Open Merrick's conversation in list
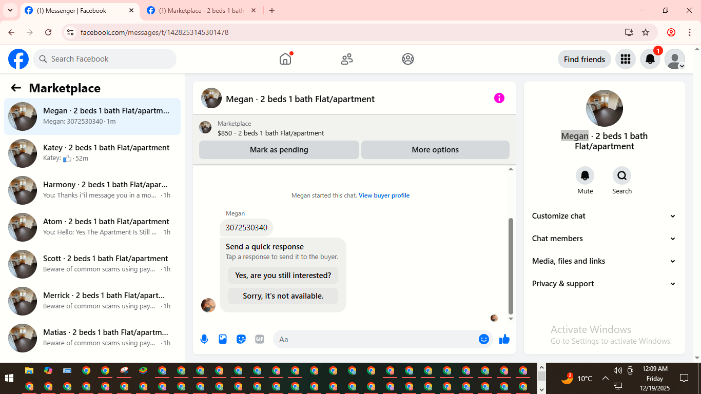This screenshot has width=701, height=394. click(x=92, y=301)
